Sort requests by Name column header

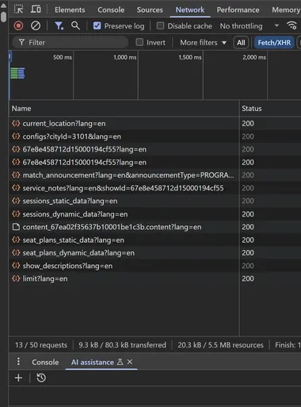click(x=124, y=108)
